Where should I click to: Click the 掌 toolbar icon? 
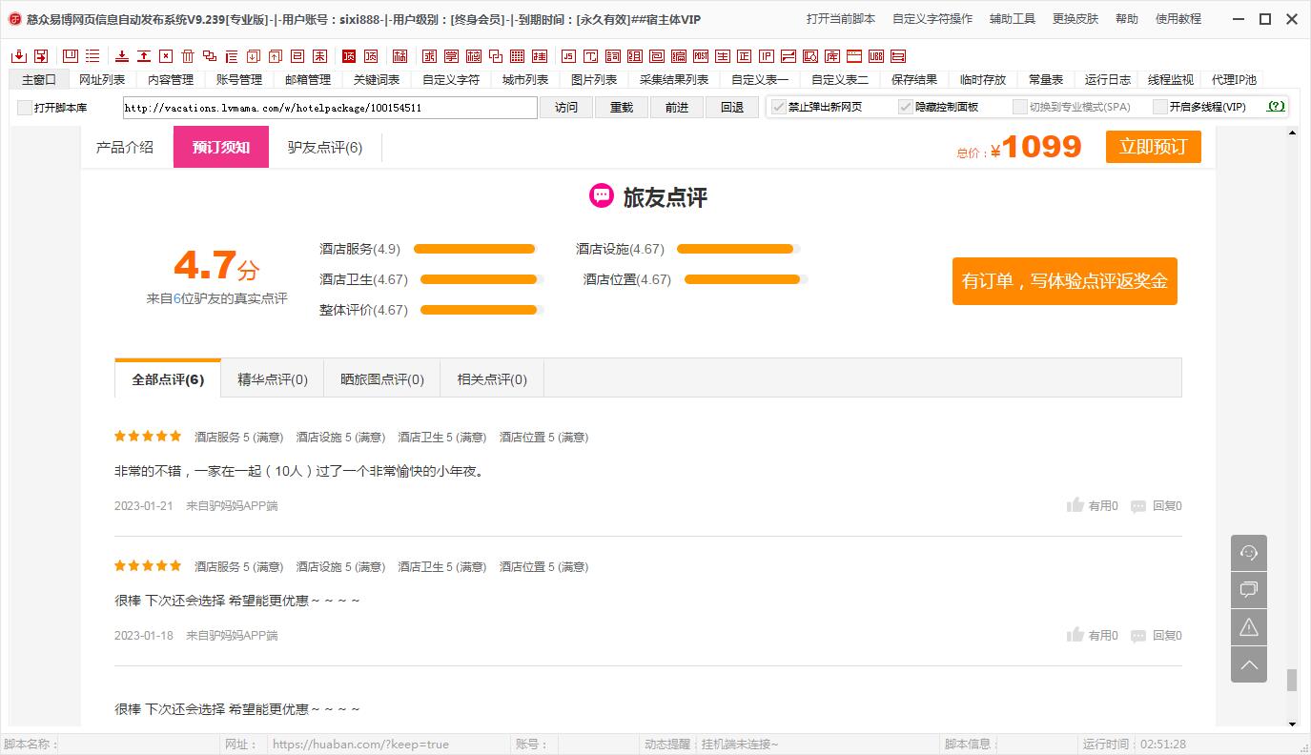451,56
